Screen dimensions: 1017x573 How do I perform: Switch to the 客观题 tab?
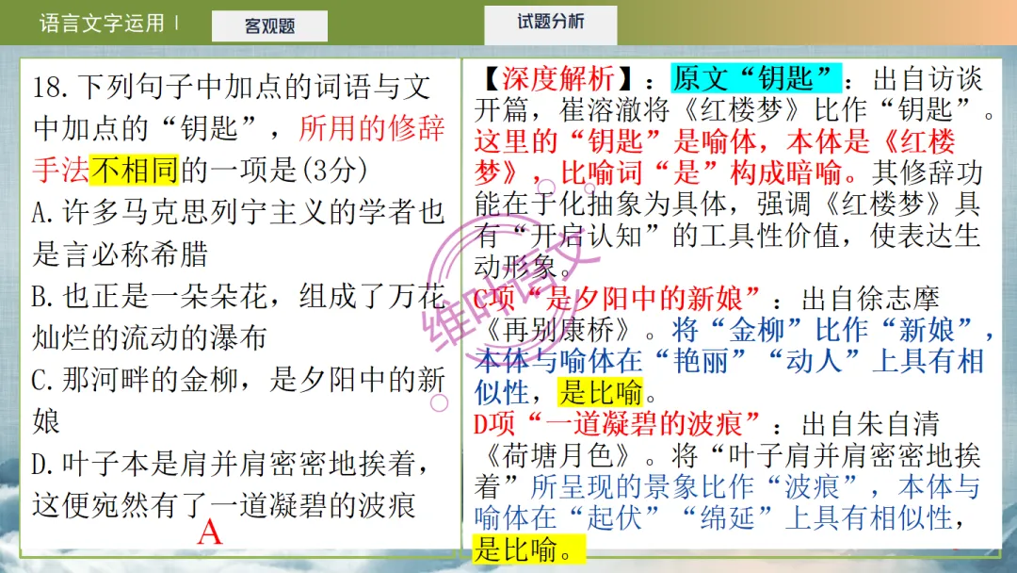(x=270, y=25)
